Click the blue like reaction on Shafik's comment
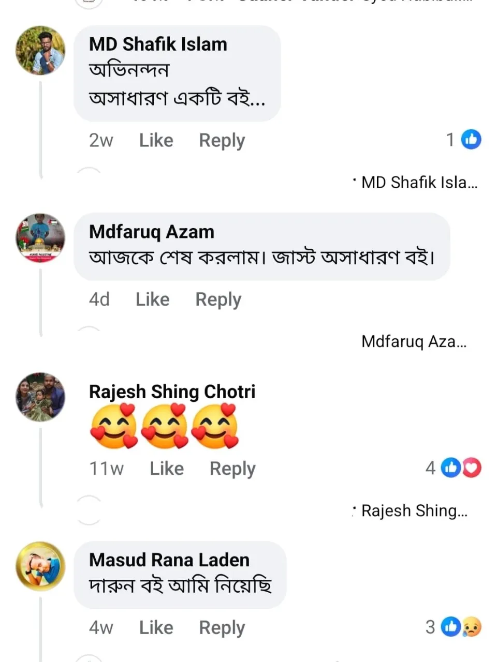Image resolution: width=497 pixels, height=662 pixels. pyautogui.click(x=471, y=139)
